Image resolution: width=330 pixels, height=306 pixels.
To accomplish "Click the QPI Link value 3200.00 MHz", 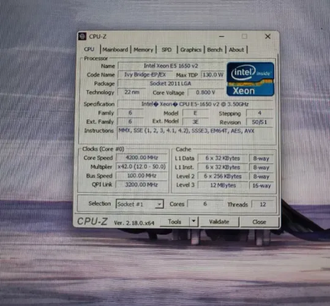I will click(x=141, y=185).
